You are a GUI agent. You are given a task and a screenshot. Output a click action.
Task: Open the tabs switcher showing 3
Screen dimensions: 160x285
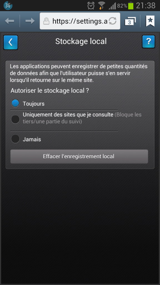click(x=130, y=21)
